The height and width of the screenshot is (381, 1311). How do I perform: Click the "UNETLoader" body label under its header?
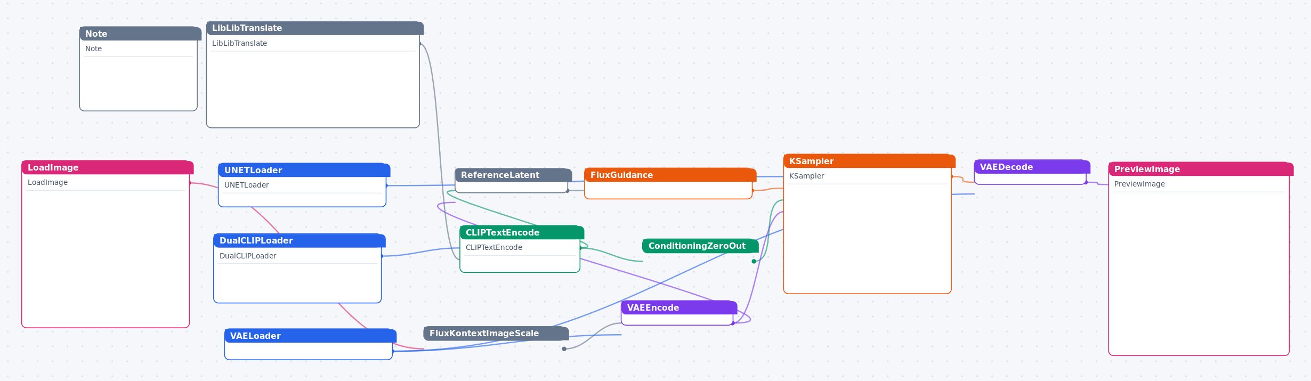tap(246, 185)
